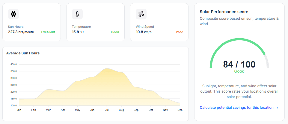The height and width of the screenshot is (124, 288).
Task: Click the 400.0 label on chart y-axis
Action: pyautogui.click(x=14, y=64)
